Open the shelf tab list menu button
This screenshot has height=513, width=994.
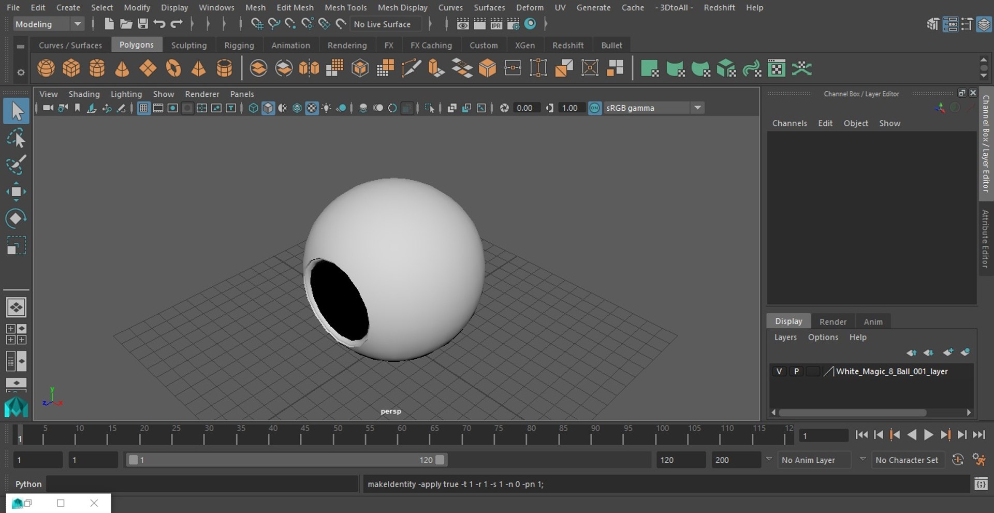tap(21, 46)
